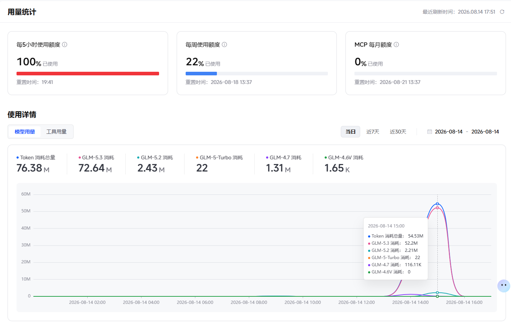
Task: Click info icon next to 每周使用额度
Action: (224, 44)
